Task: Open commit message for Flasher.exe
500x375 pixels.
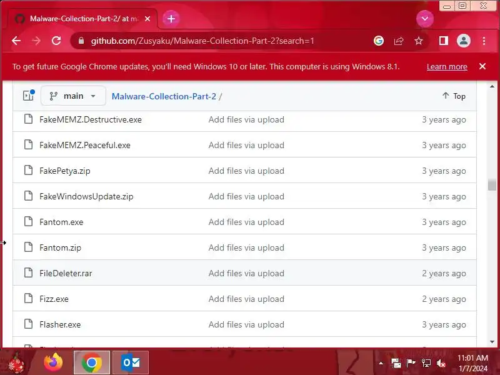Action: [246, 324]
